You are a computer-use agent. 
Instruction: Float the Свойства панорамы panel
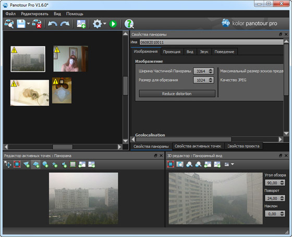pos(281,34)
